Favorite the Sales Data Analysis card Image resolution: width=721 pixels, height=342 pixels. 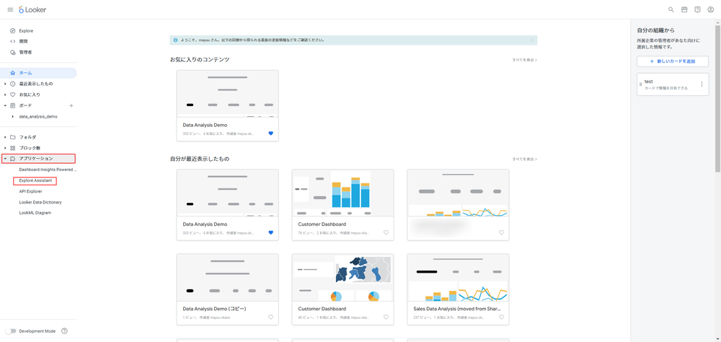point(501,317)
